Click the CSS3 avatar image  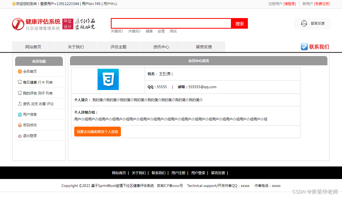(x=108, y=79)
